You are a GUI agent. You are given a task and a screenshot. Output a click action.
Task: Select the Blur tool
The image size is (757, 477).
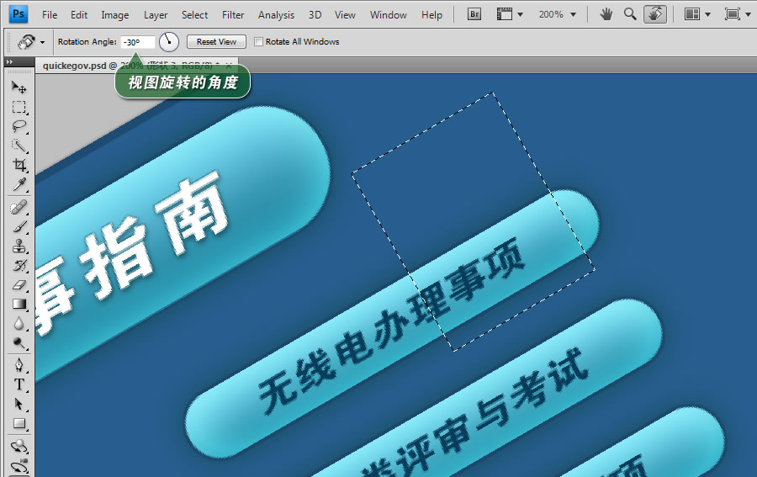point(19,324)
